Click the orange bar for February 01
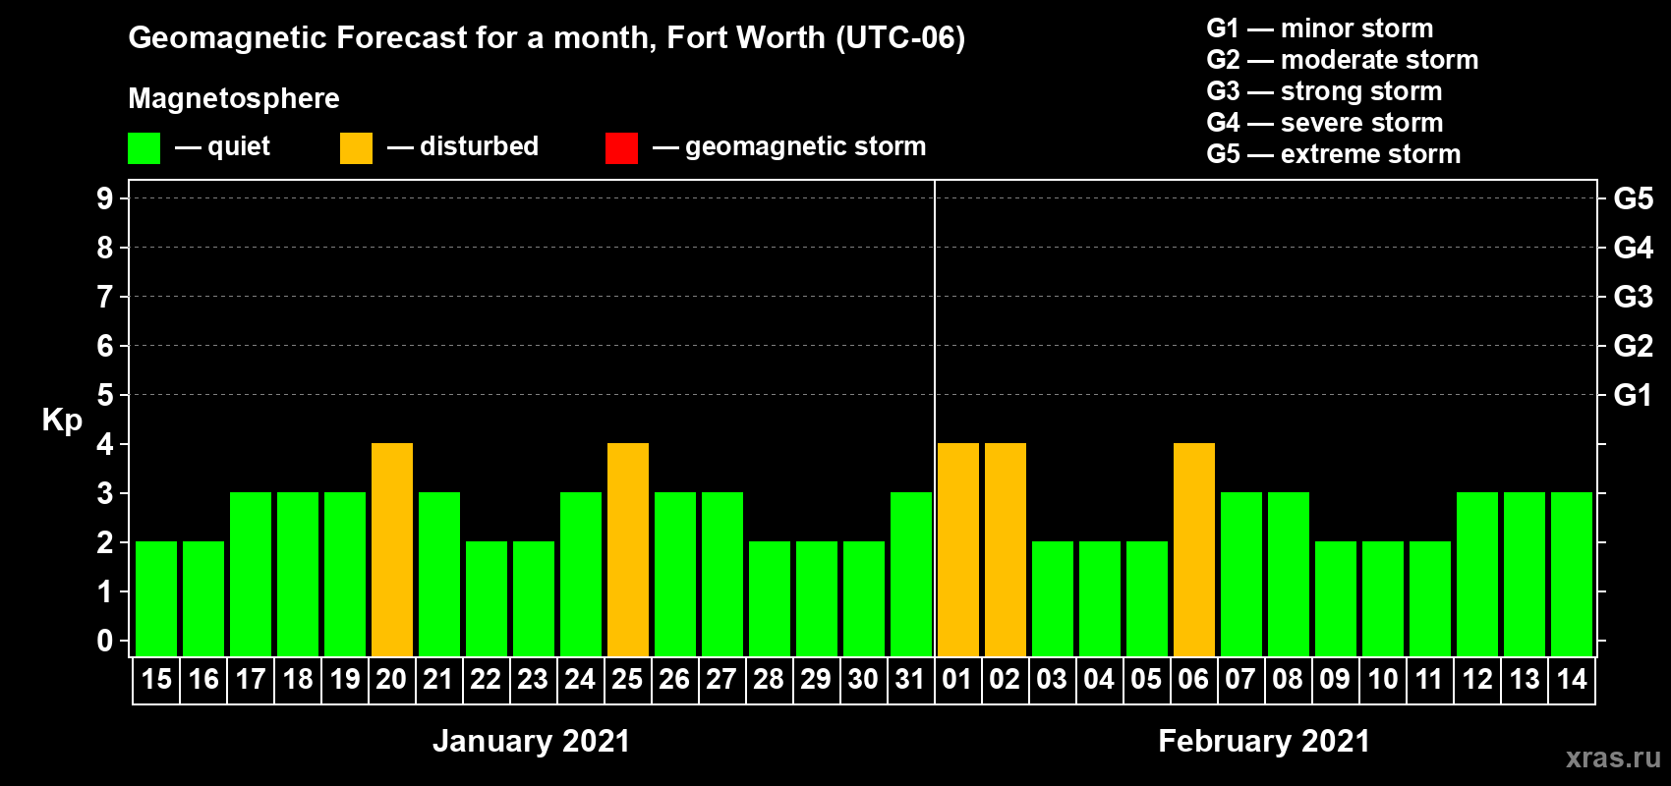 pos(958,549)
